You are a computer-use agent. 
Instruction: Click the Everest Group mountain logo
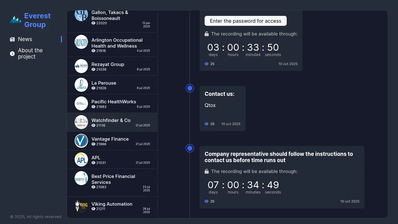(x=16, y=20)
